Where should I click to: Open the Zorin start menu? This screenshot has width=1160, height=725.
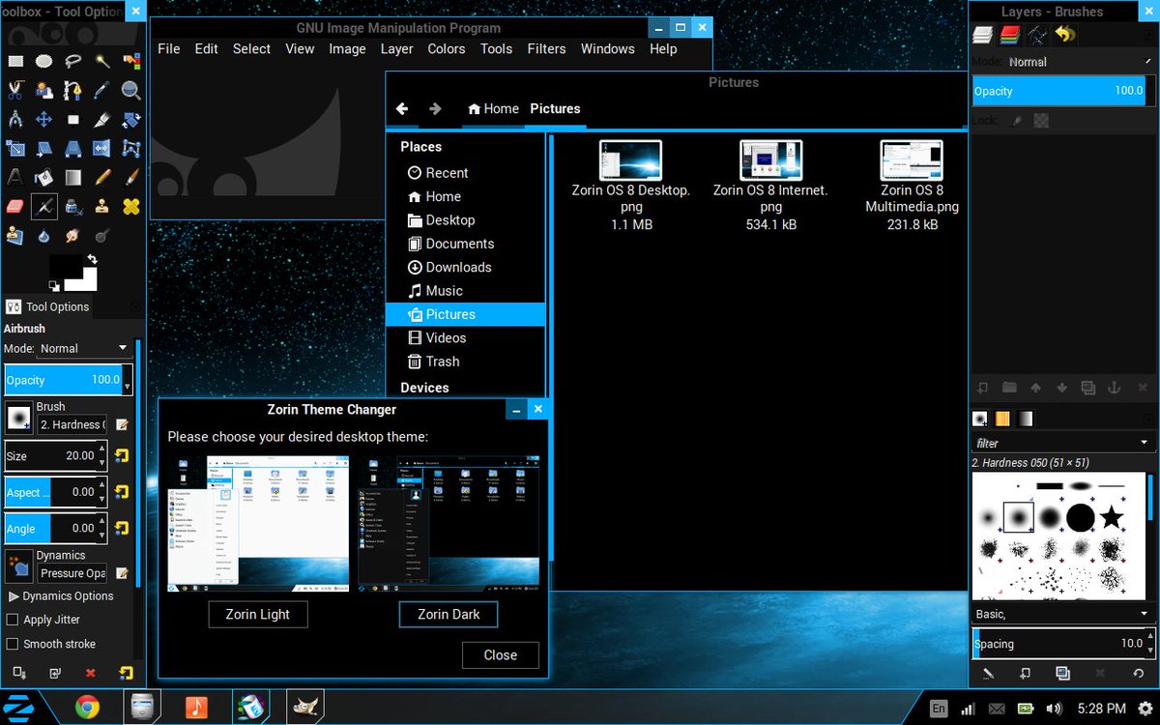(18, 708)
